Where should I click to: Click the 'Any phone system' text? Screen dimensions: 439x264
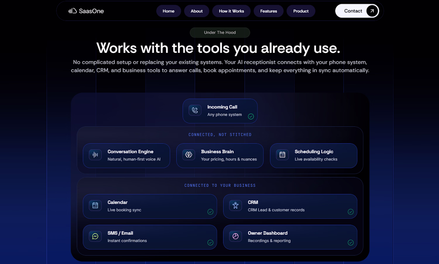[224, 114]
